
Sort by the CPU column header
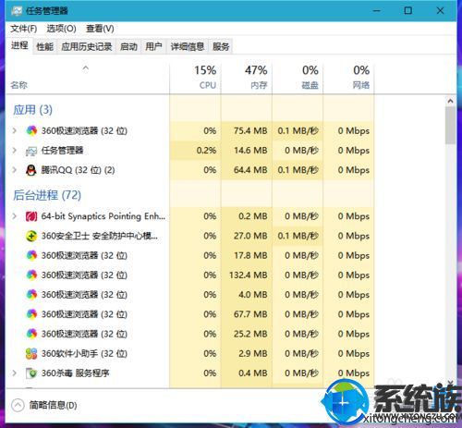[195, 78]
